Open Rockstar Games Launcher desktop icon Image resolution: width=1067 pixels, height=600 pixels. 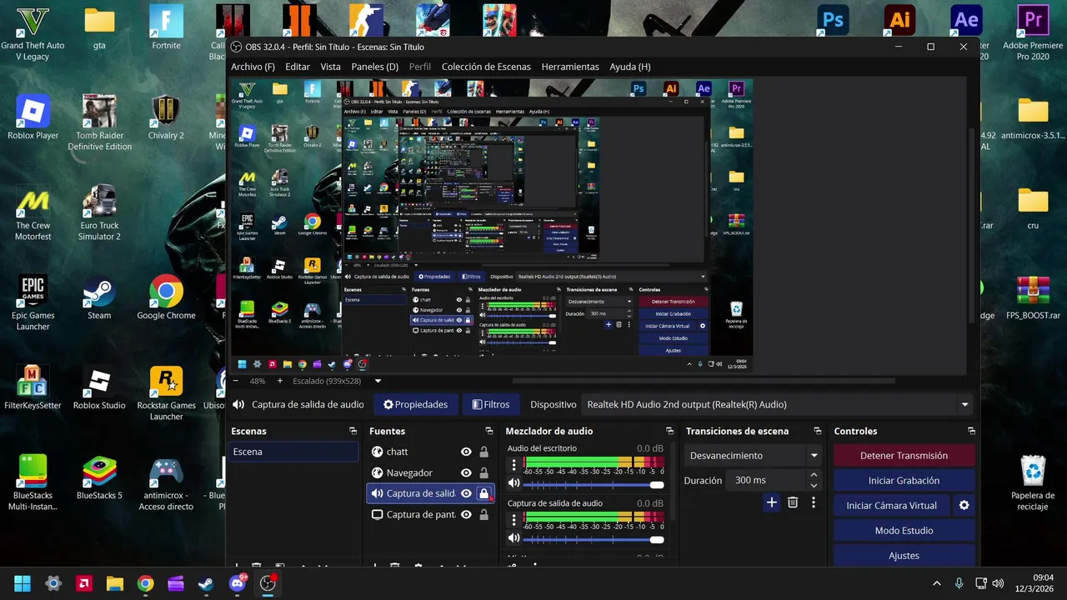click(166, 393)
